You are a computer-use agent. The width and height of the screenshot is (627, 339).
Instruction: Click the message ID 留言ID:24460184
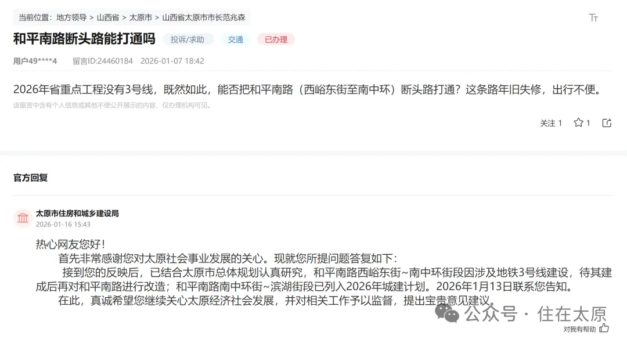tap(102, 61)
